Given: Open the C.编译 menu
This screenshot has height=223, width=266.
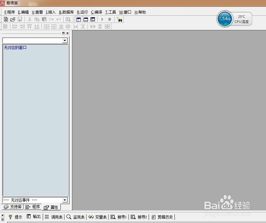Looking at the screenshot, I should coord(96,12).
